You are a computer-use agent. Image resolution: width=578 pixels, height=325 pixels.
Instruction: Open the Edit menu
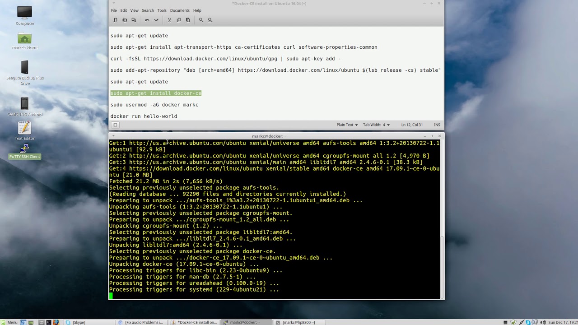click(x=123, y=10)
